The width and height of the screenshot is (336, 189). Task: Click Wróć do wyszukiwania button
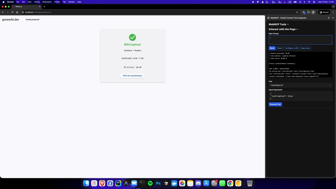(x=132, y=76)
